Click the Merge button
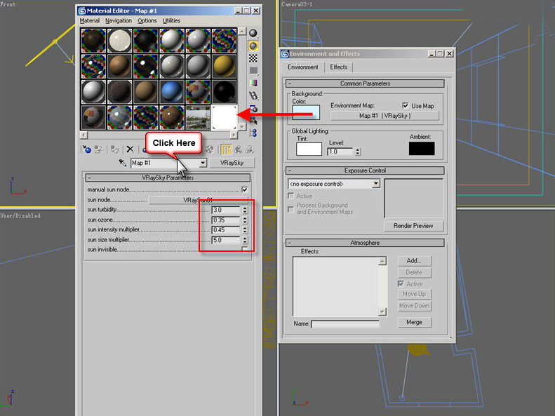This screenshot has width=555, height=416. (x=414, y=322)
